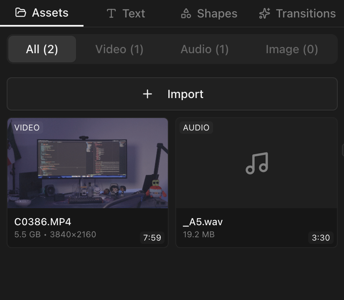Select the Image (0) filter
The image size is (344, 300).
point(292,49)
